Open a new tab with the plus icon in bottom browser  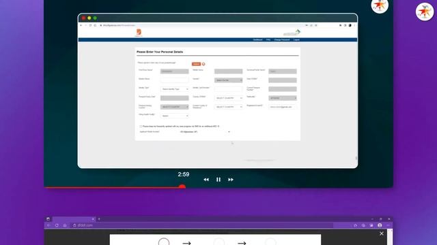click(x=99, y=219)
